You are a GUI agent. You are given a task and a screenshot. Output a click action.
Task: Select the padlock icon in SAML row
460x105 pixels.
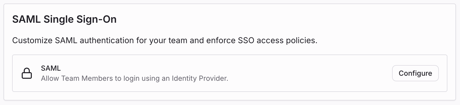tap(27, 73)
